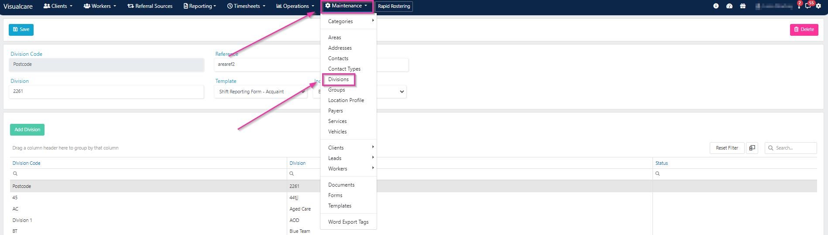Select Forms menu item

pos(335,195)
